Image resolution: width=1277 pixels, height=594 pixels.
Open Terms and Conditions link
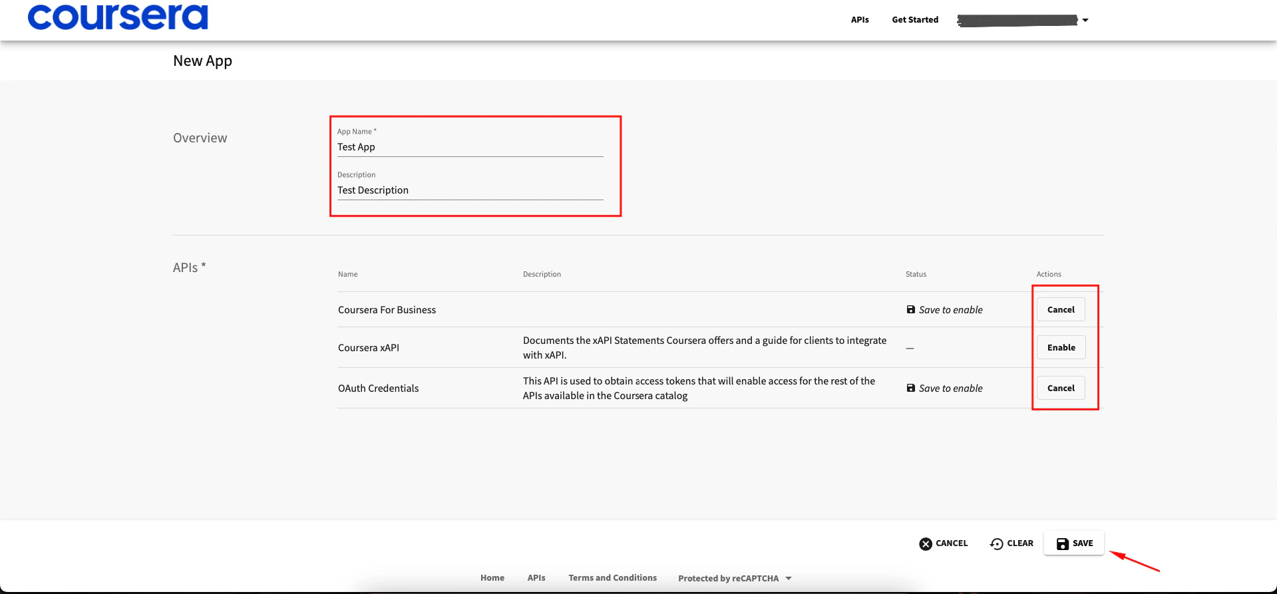tap(612, 578)
